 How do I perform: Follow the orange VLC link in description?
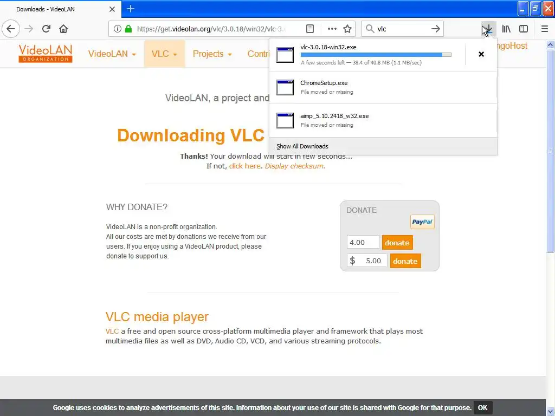112,331
